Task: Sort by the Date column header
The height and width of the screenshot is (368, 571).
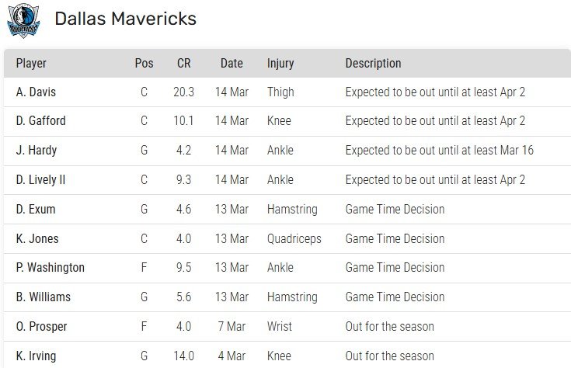Action: coord(232,64)
